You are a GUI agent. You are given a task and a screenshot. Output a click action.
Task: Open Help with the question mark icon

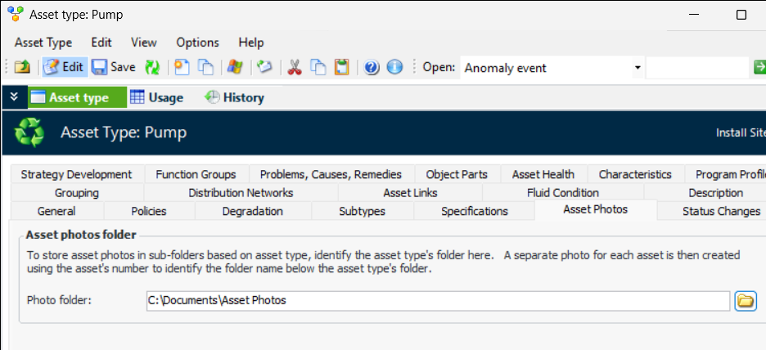point(372,67)
